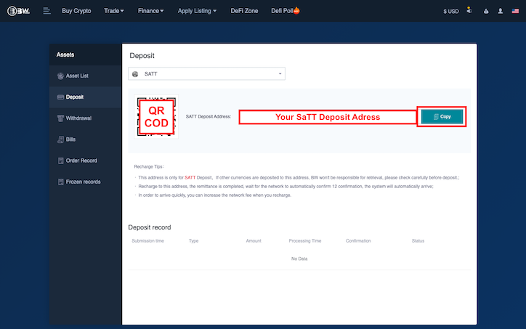The height and width of the screenshot is (329, 526).
Task: Click the Frozen records icon
Action: point(60,182)
